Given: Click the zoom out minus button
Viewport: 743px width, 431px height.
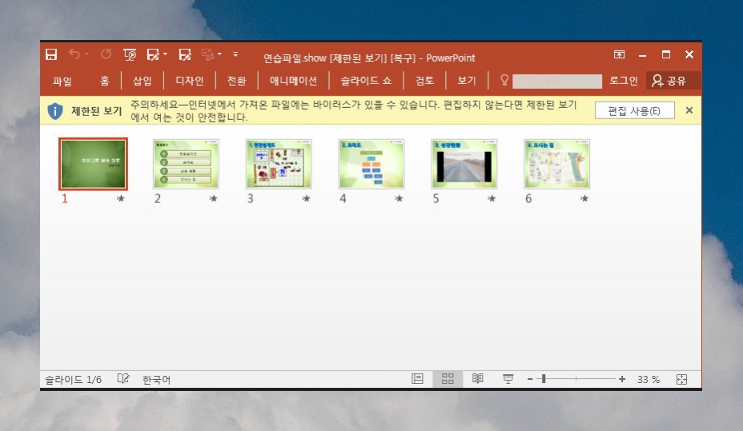Looking at the screenshot, I should coord(530,379).
